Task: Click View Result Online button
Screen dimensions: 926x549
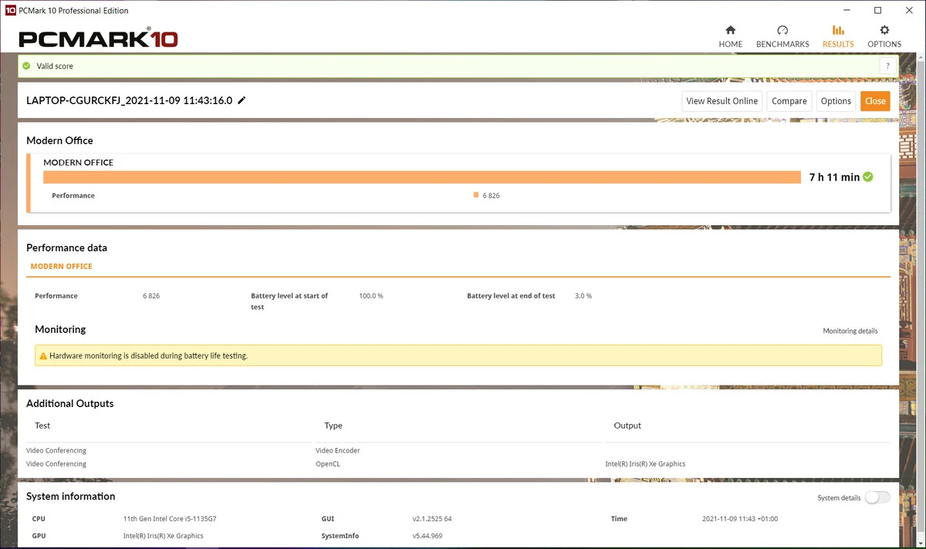Action: coord(722,101)
